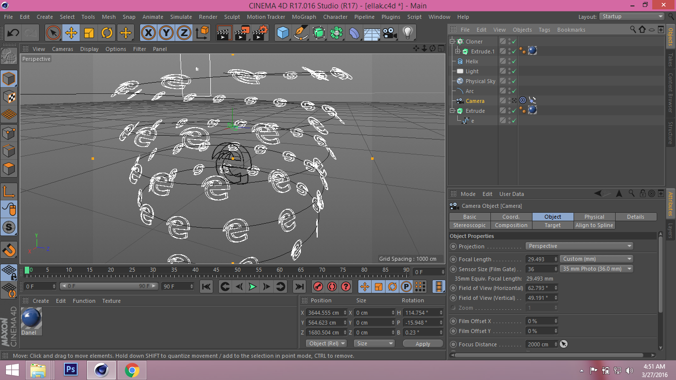Open the Layout Startup dropdown
676x380 pixels.
pos(632,16)
